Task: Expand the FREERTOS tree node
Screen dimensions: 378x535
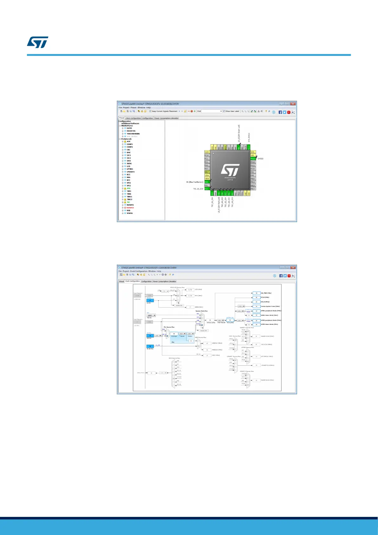Action: point(123,131)
